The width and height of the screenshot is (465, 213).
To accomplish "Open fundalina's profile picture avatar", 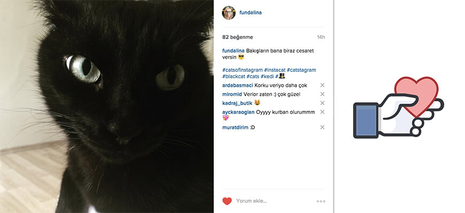I will (x=229, y=13).
